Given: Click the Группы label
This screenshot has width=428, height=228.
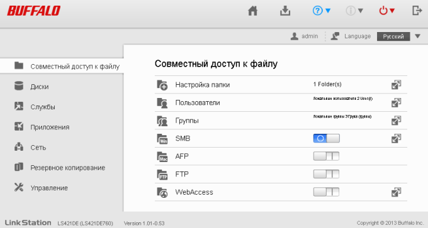Looking at the screenshot, I should pyautogui.click(x=187, y=121).
